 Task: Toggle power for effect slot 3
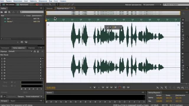point(4,64)
